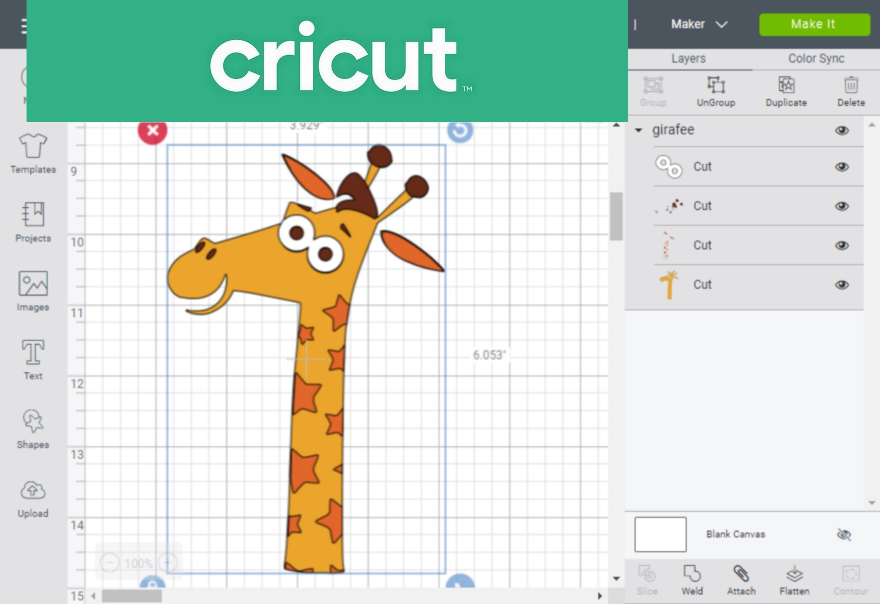Click the Blank Canvas label
The image size is (880, 604).
pos(735,534)
